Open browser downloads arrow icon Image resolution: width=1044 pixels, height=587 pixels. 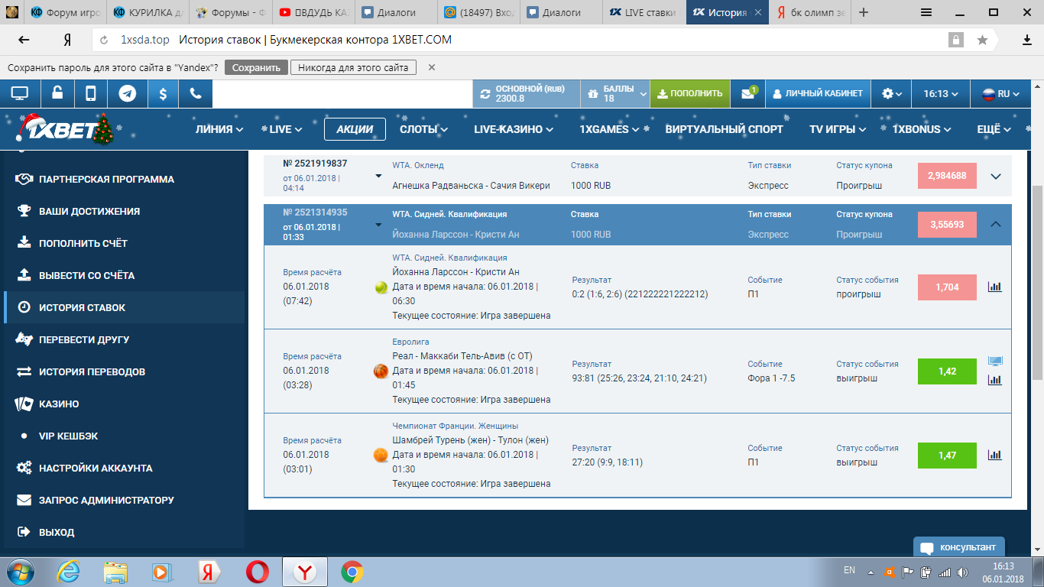[x=1027, y=40]
